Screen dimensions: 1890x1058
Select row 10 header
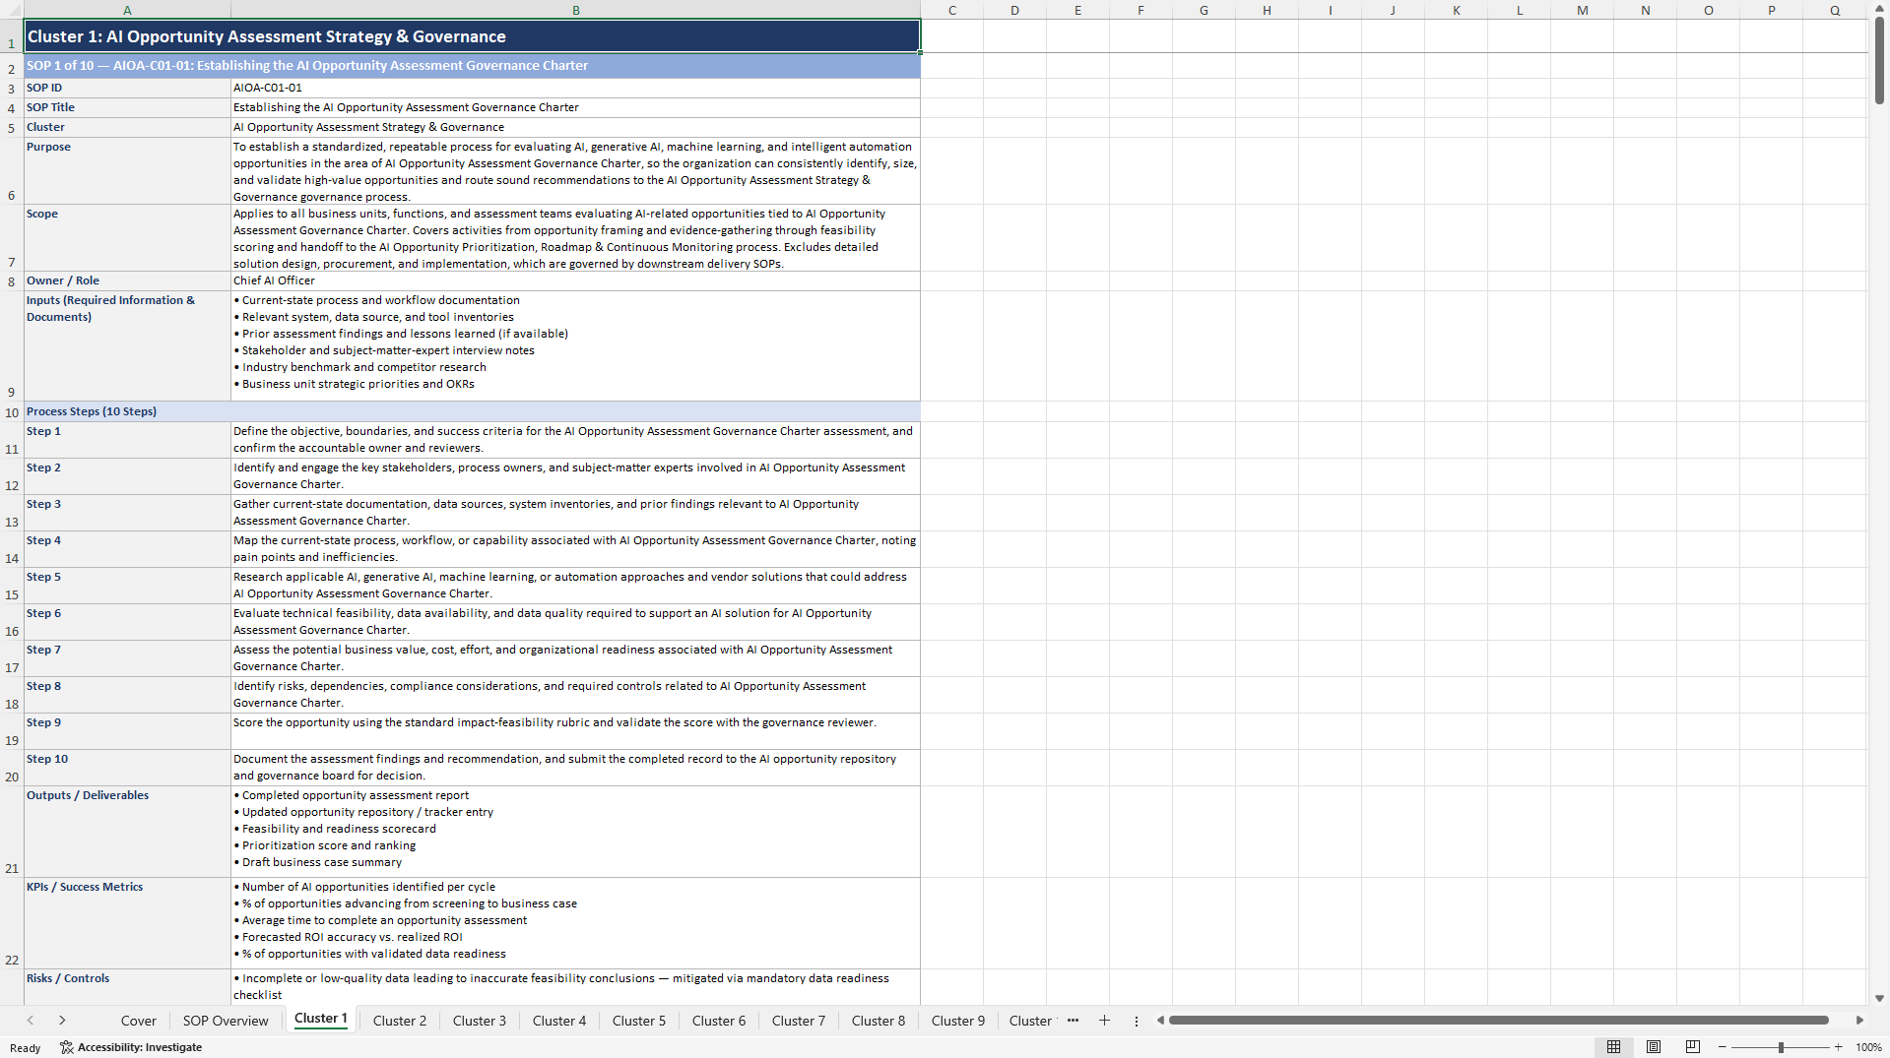pos(12,411)
